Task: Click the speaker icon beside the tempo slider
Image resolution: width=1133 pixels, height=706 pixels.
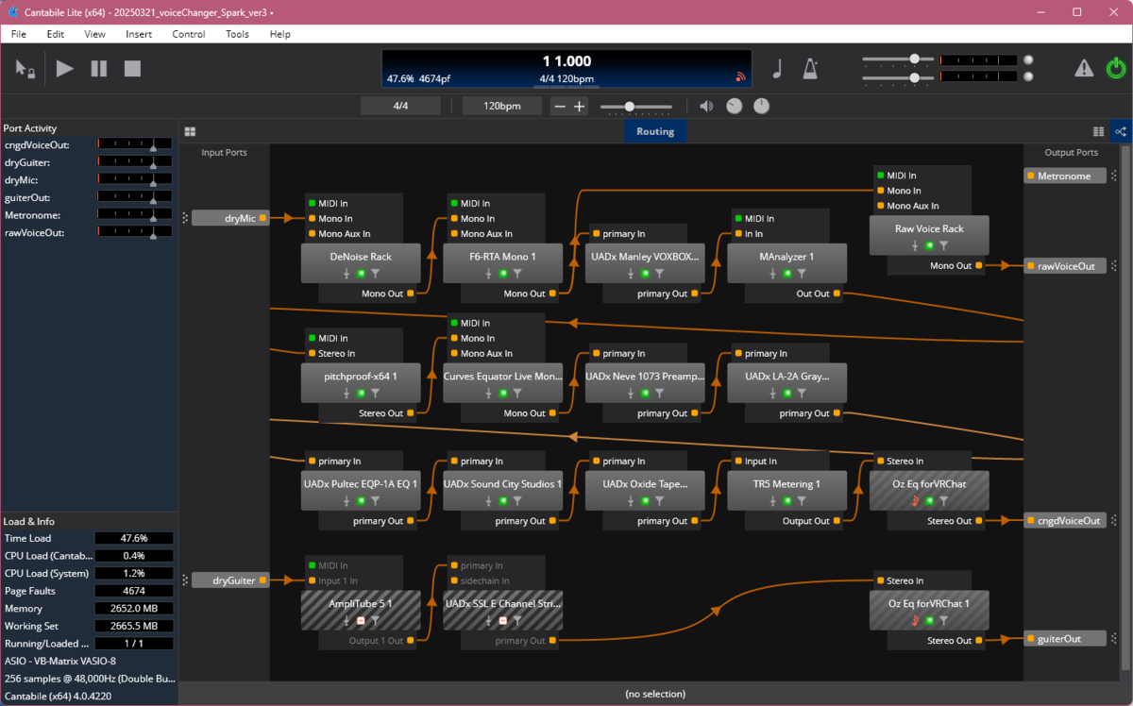Action: [705, 107]
